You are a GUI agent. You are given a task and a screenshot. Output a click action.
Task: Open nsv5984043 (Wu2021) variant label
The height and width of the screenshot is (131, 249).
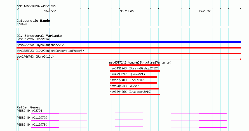pyautogui.click(x=126, y=86)
